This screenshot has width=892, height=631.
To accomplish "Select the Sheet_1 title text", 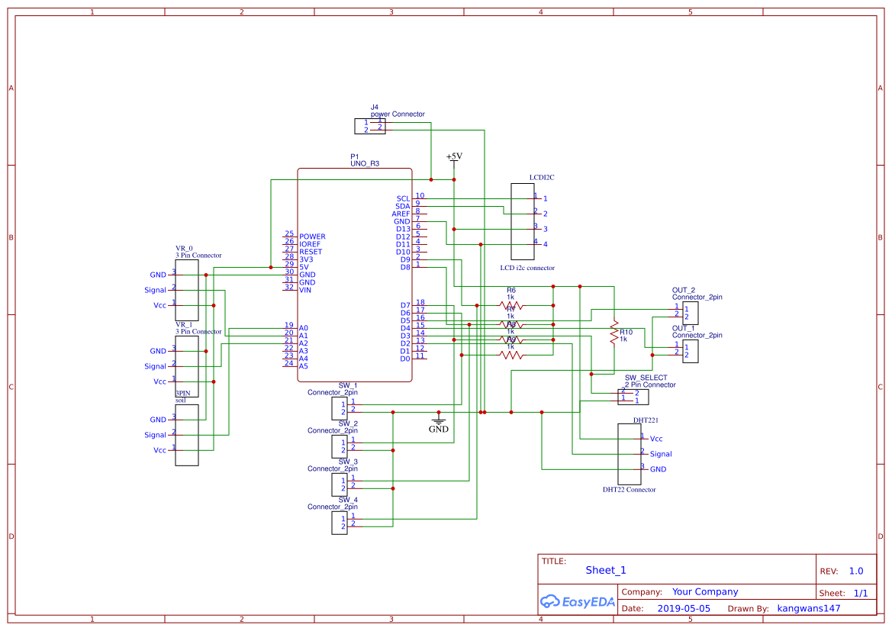I will coord(605,570).
